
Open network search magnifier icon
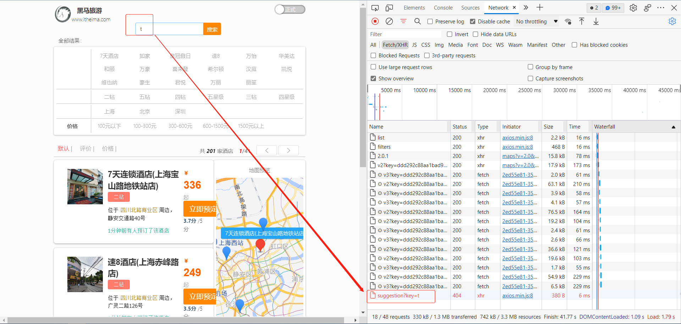pos(417,21)
